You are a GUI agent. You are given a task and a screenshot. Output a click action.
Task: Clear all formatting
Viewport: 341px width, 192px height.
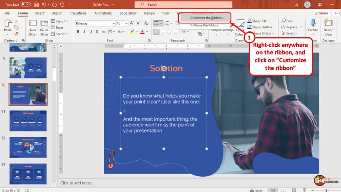coord(146,23)
